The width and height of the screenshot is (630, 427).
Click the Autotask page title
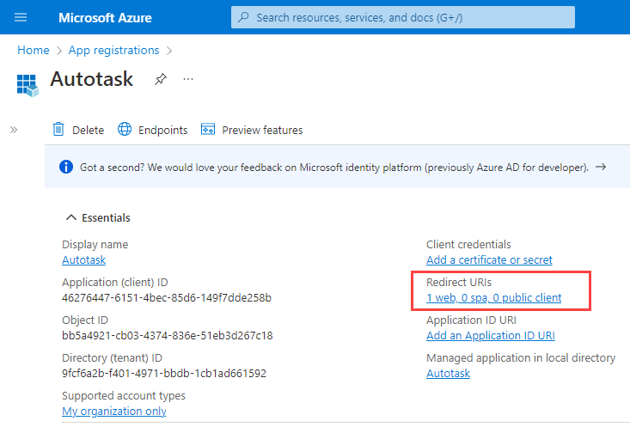pos(92,79)
